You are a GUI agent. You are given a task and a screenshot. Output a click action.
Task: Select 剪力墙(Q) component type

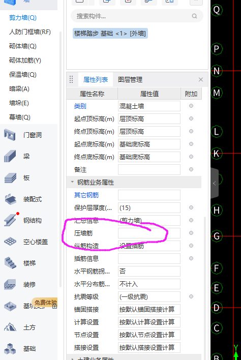23,18
